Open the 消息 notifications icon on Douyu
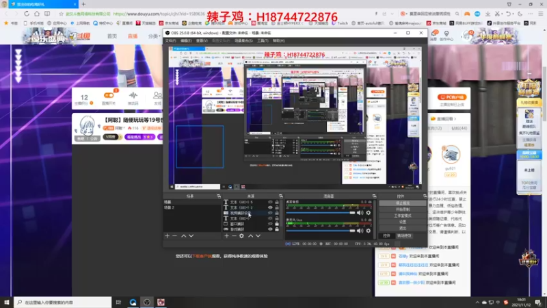The image size is (547, 308). pos(434,36)
